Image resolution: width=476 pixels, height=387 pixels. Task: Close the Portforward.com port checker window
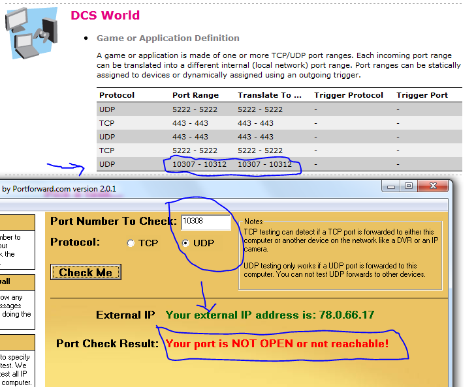click(x=433, y=186)
